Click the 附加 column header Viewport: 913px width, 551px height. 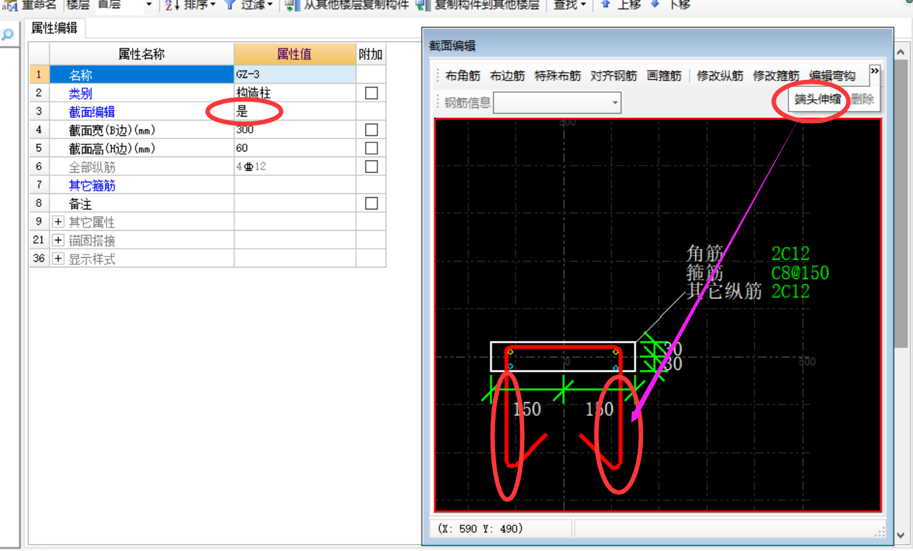pyautogui.click(x=371, y=54)
